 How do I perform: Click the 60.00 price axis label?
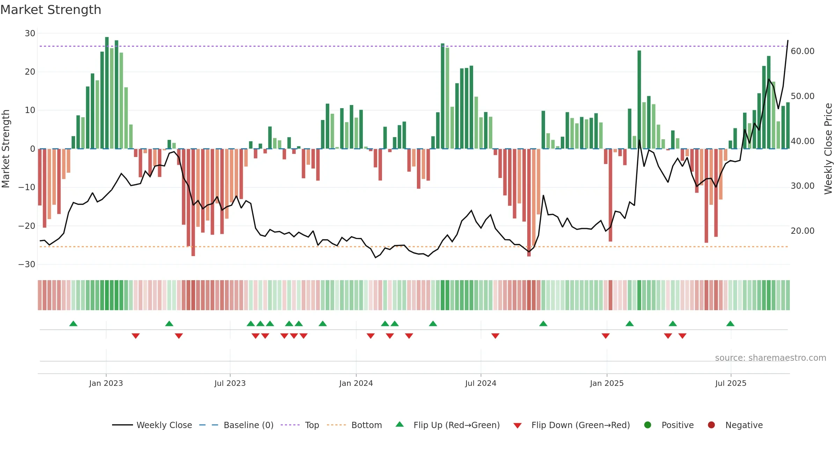click(x=803, y=51)
